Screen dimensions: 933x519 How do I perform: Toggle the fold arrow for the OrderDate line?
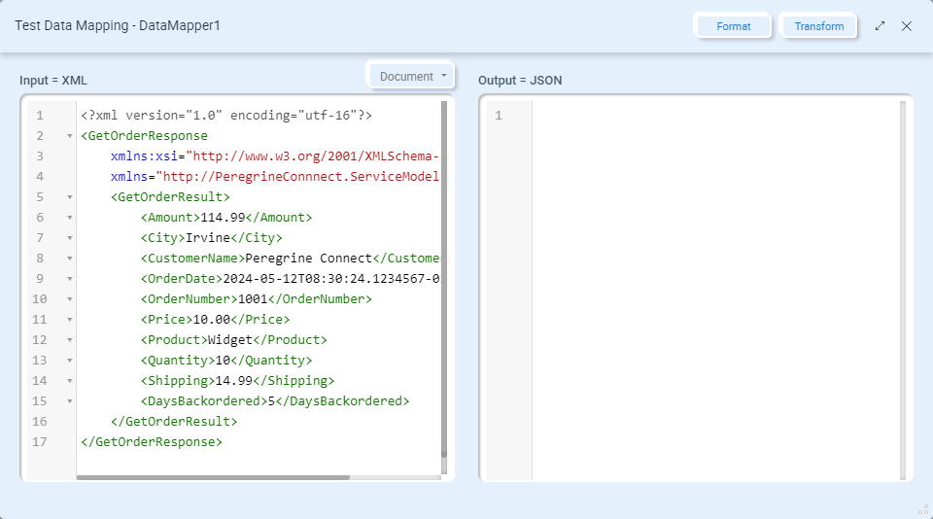click(70, 279)
